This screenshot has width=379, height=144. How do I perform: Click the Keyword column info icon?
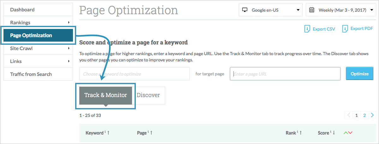(105, 132)
